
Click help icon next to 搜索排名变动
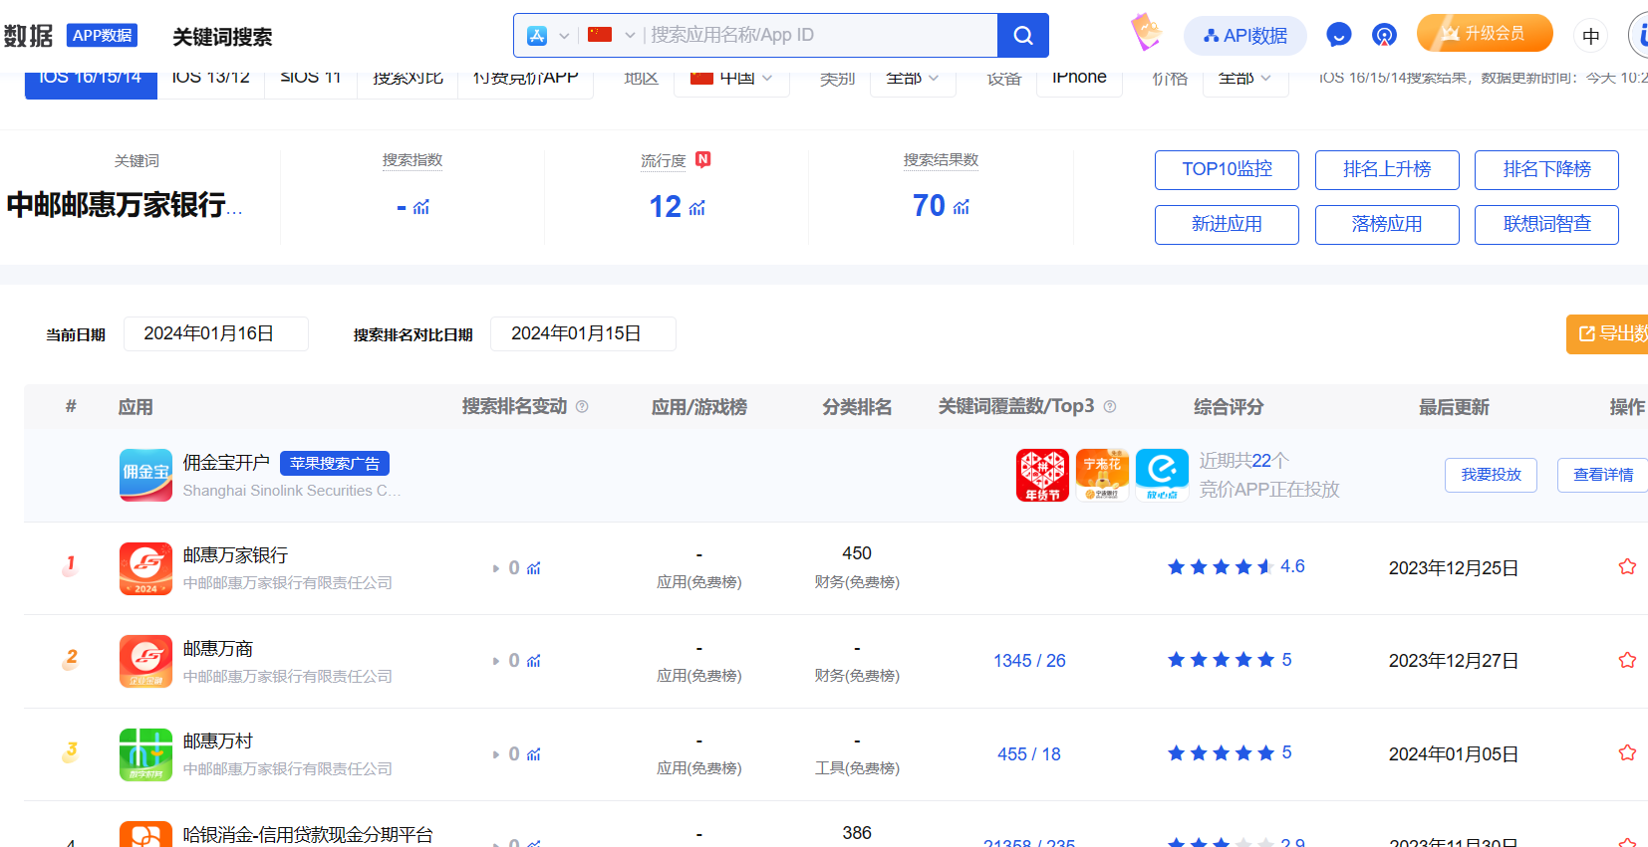(582, 407)
